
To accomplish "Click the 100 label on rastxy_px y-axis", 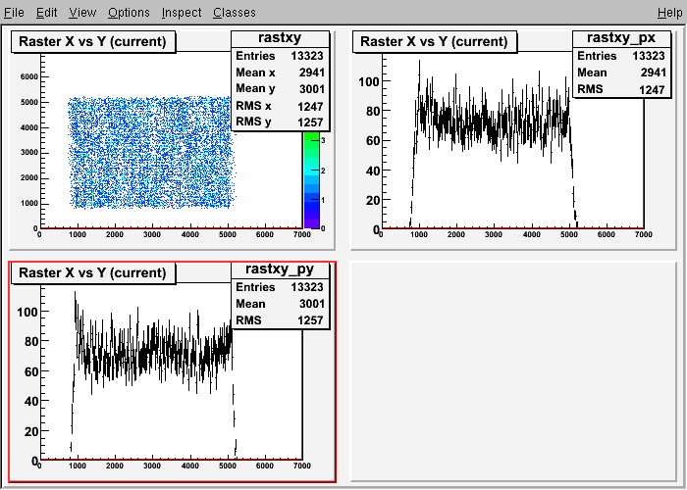I will [x=368, y=81].
